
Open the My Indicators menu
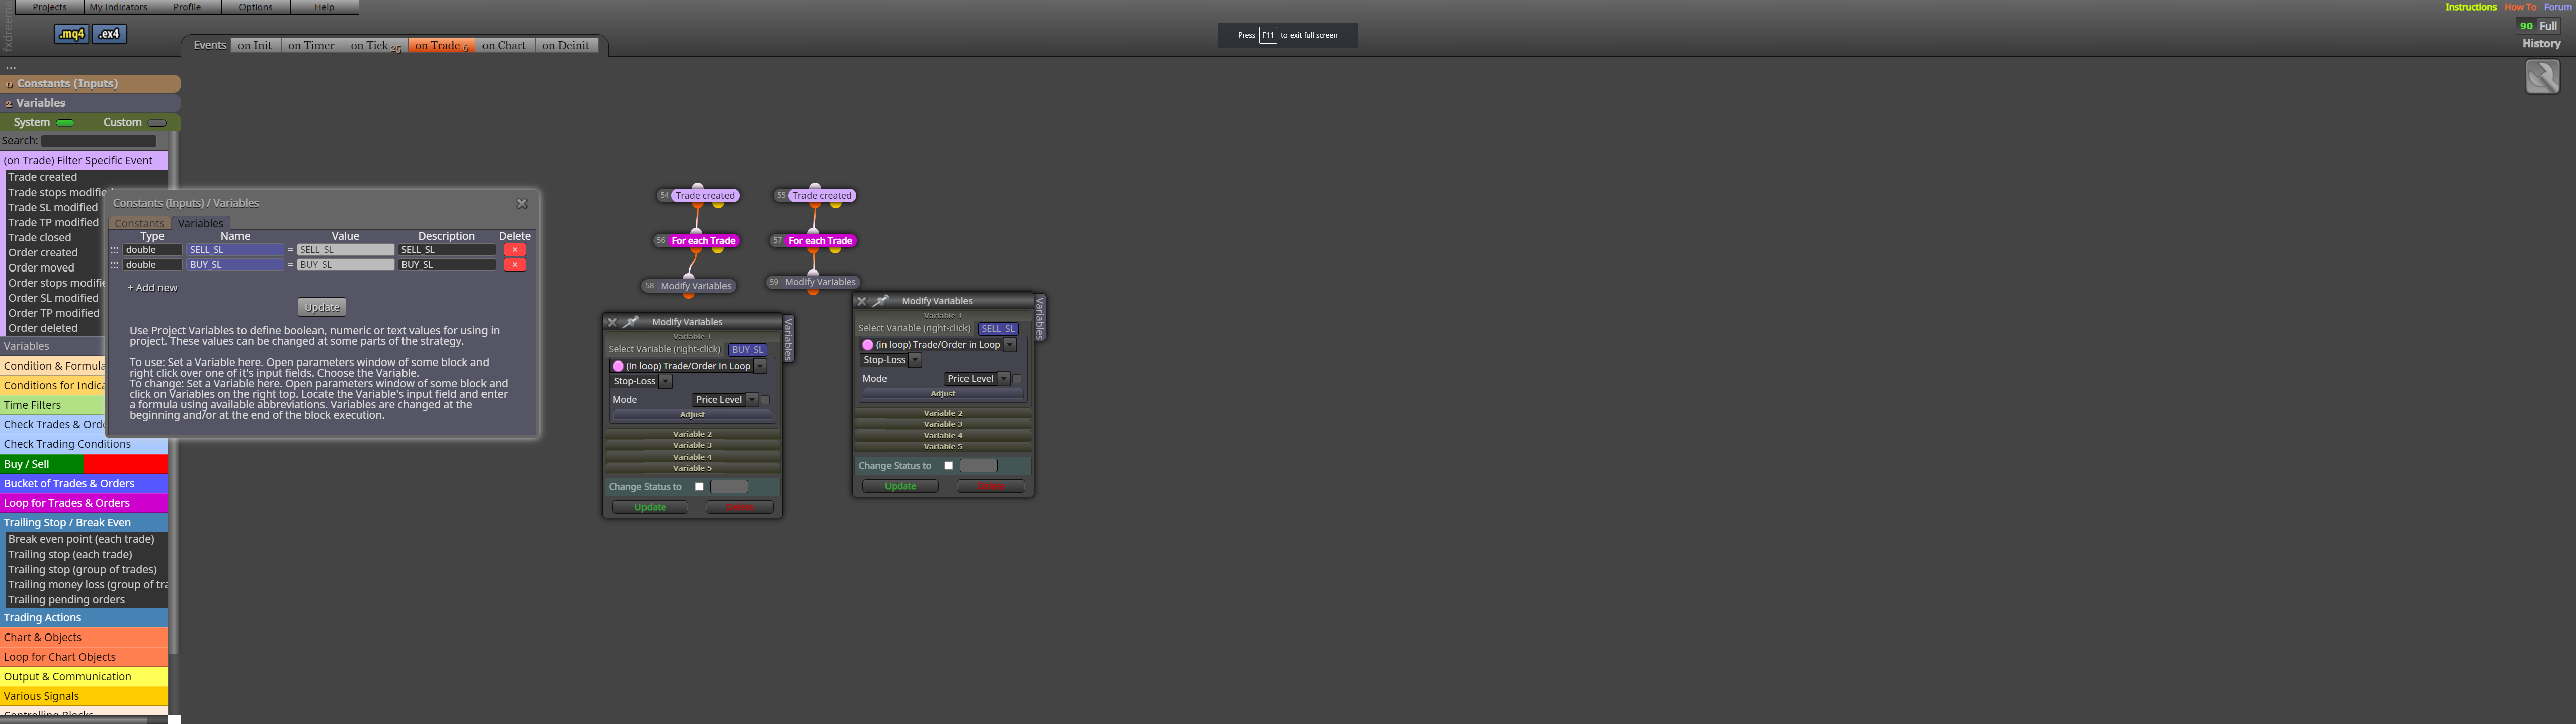(118, 7)
